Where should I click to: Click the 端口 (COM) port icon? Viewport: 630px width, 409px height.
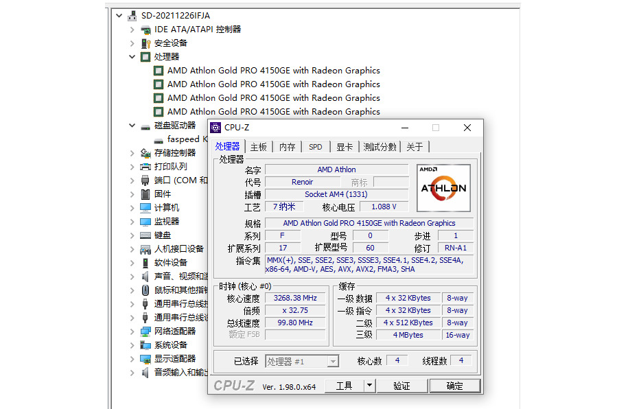click(x=145, y=180)
